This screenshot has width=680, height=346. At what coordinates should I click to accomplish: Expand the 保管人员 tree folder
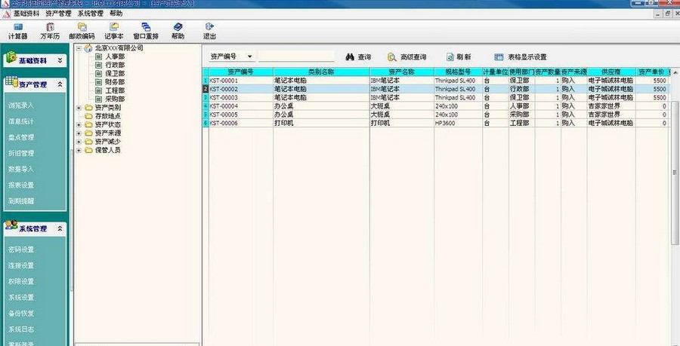[79, 151]
